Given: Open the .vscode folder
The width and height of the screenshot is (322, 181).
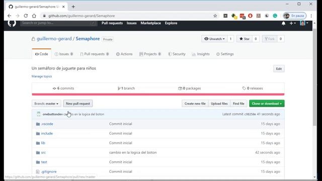Looking at the screenshot, I should 47,124.
